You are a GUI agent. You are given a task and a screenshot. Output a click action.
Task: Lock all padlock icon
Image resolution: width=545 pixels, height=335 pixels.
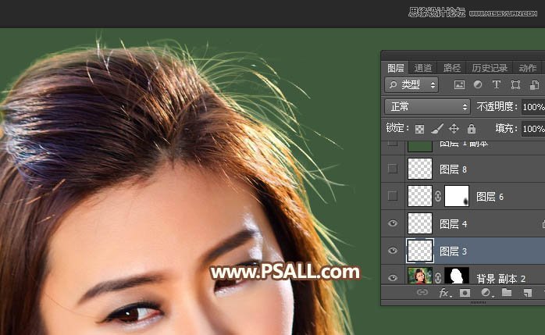[472, 129]
